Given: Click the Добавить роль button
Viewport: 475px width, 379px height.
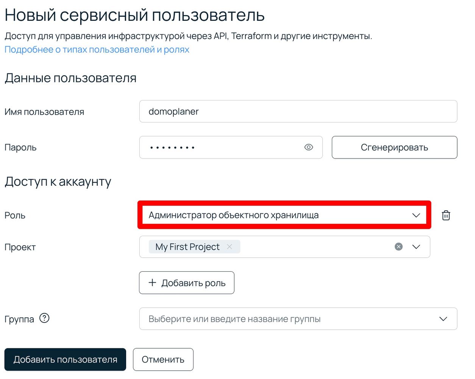Looking at the screenshot, I should coord(187,283).
